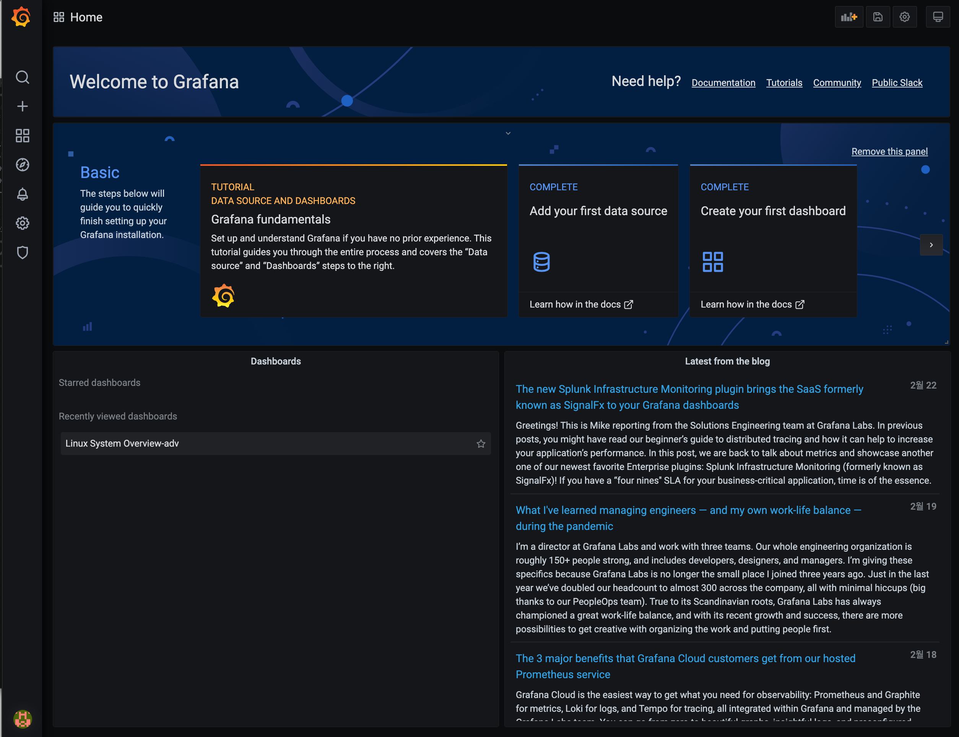The width and height of the screenshot is (959, 737).
Task: Open the Linux System Overview-adv dashboard
Action: (276, 444)
